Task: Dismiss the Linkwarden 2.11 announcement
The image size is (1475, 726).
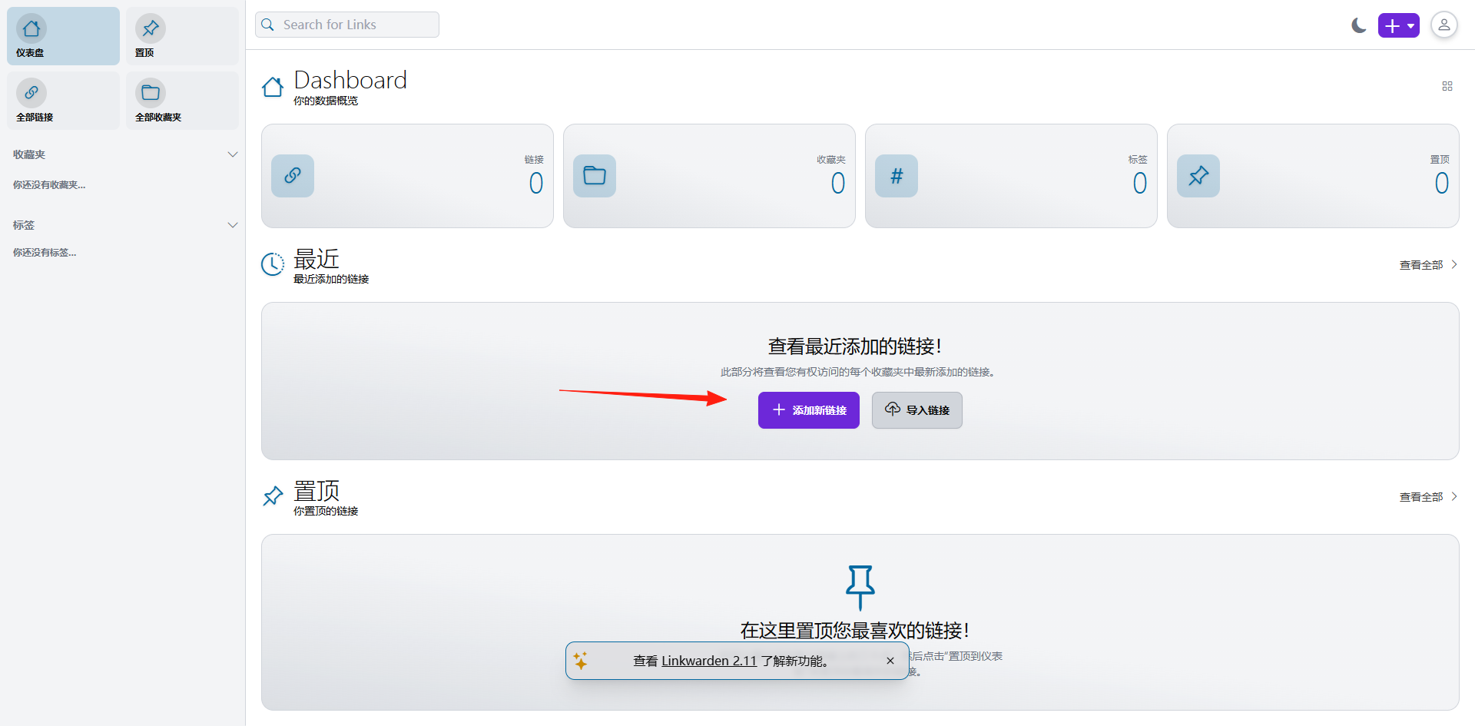Action: 890,661
